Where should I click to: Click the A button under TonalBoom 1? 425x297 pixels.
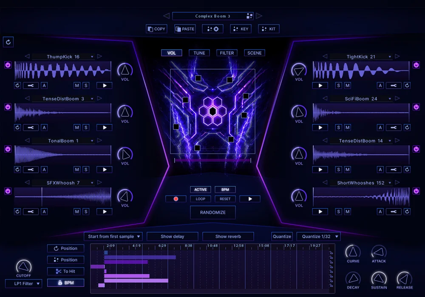(44, 170)
